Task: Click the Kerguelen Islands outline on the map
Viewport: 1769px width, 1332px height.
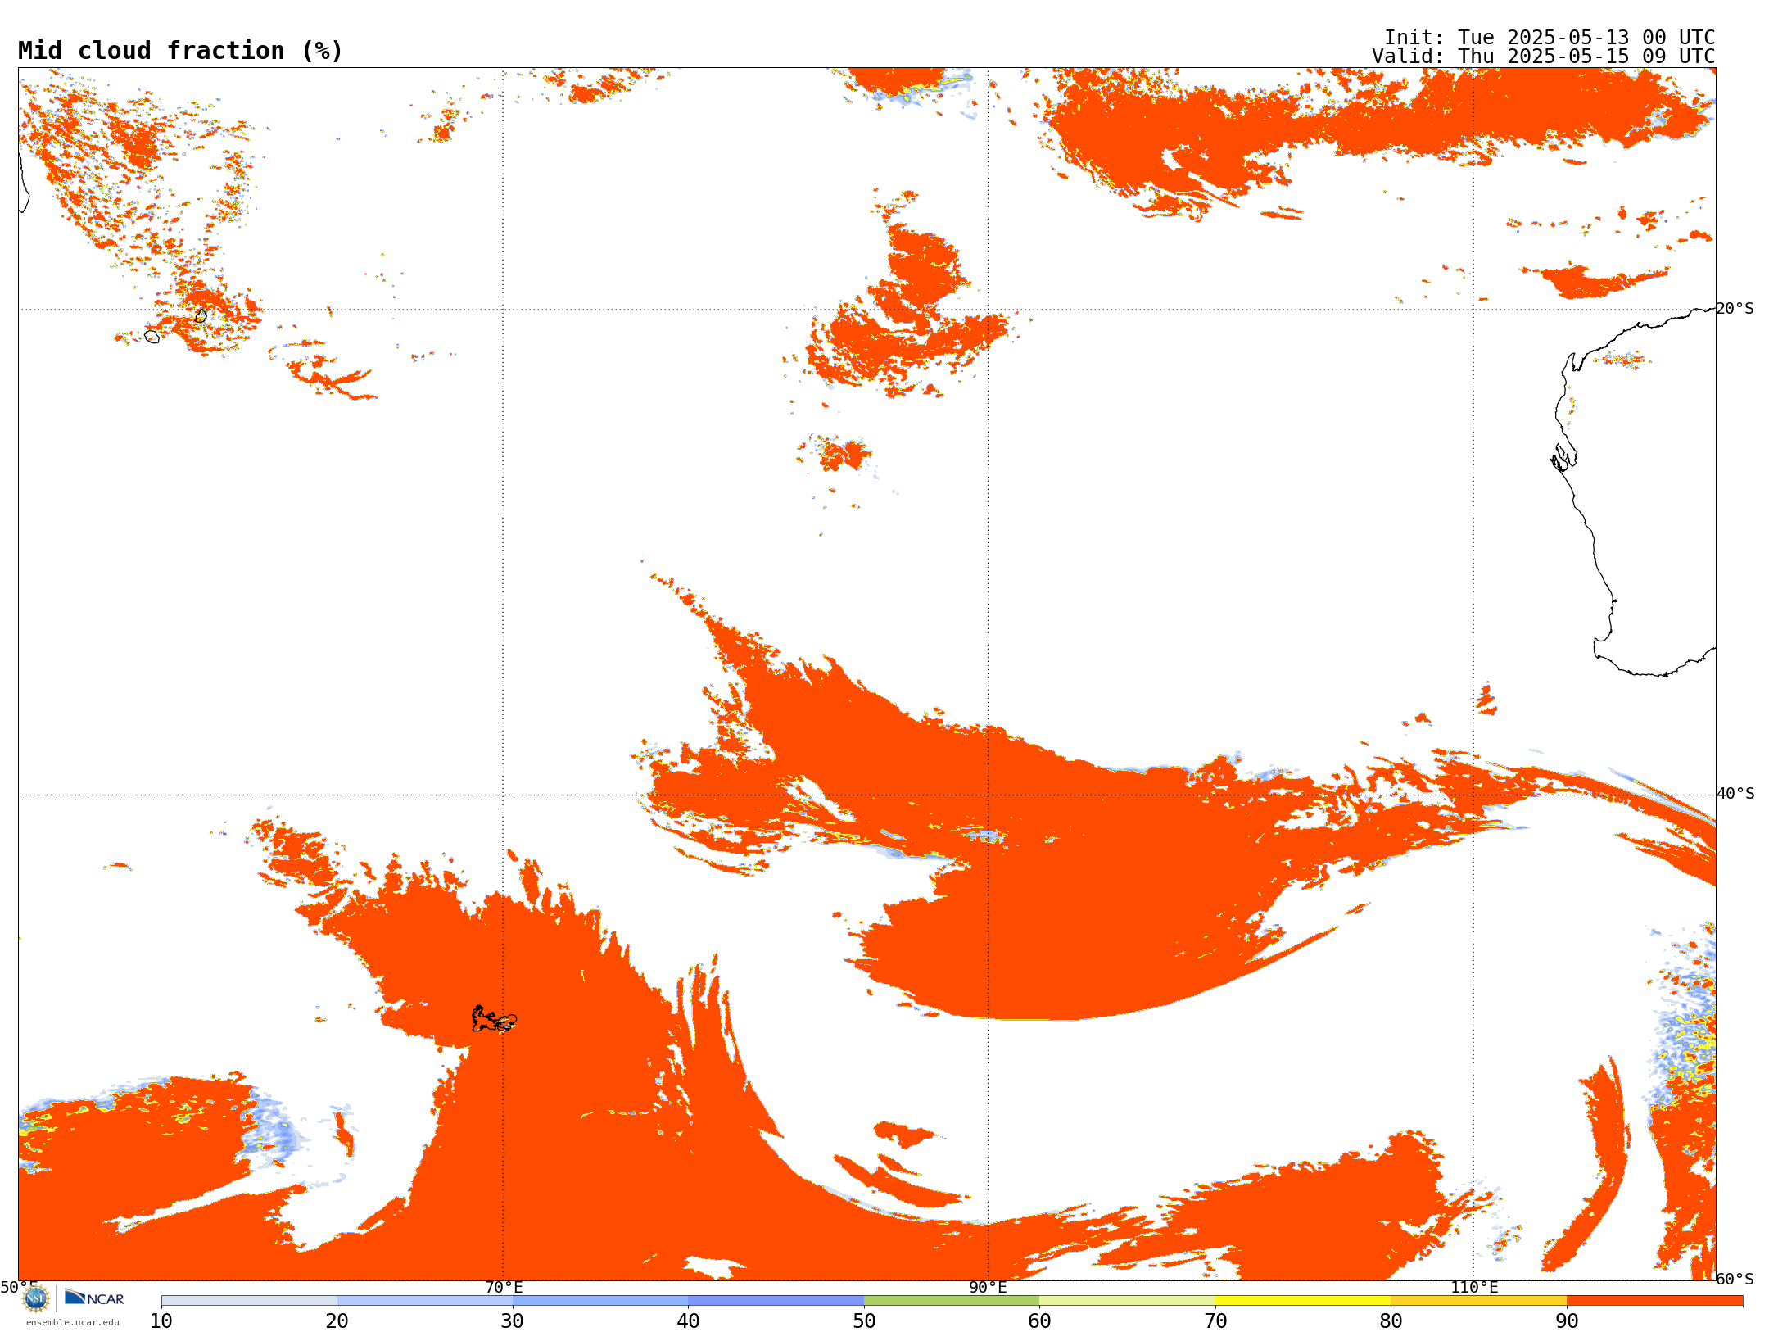Action: 494,1019
